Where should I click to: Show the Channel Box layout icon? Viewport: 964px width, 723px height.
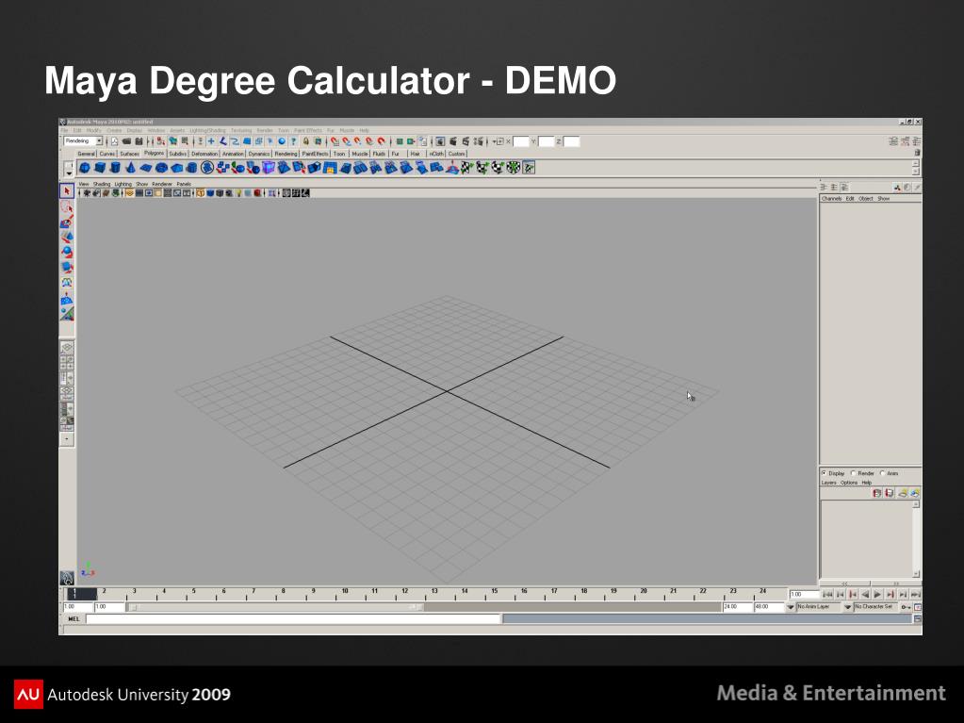tap(916, 141)
